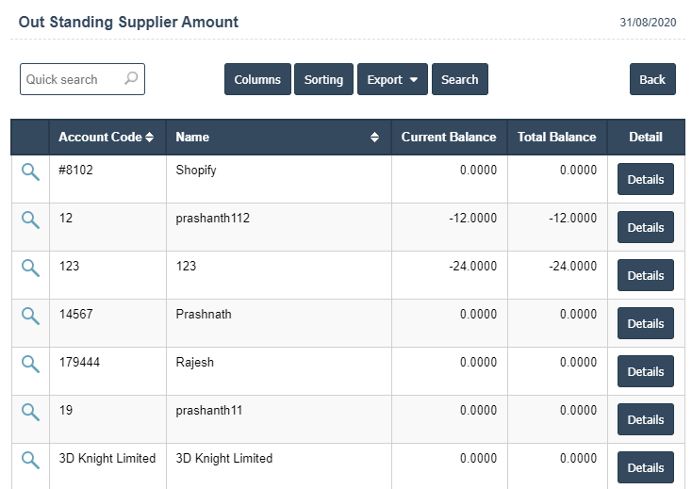Click magnifier icon for prashanth112 row
Image resolution: width=692 pixels, height=489 pixels.
[x=30, y=220]
